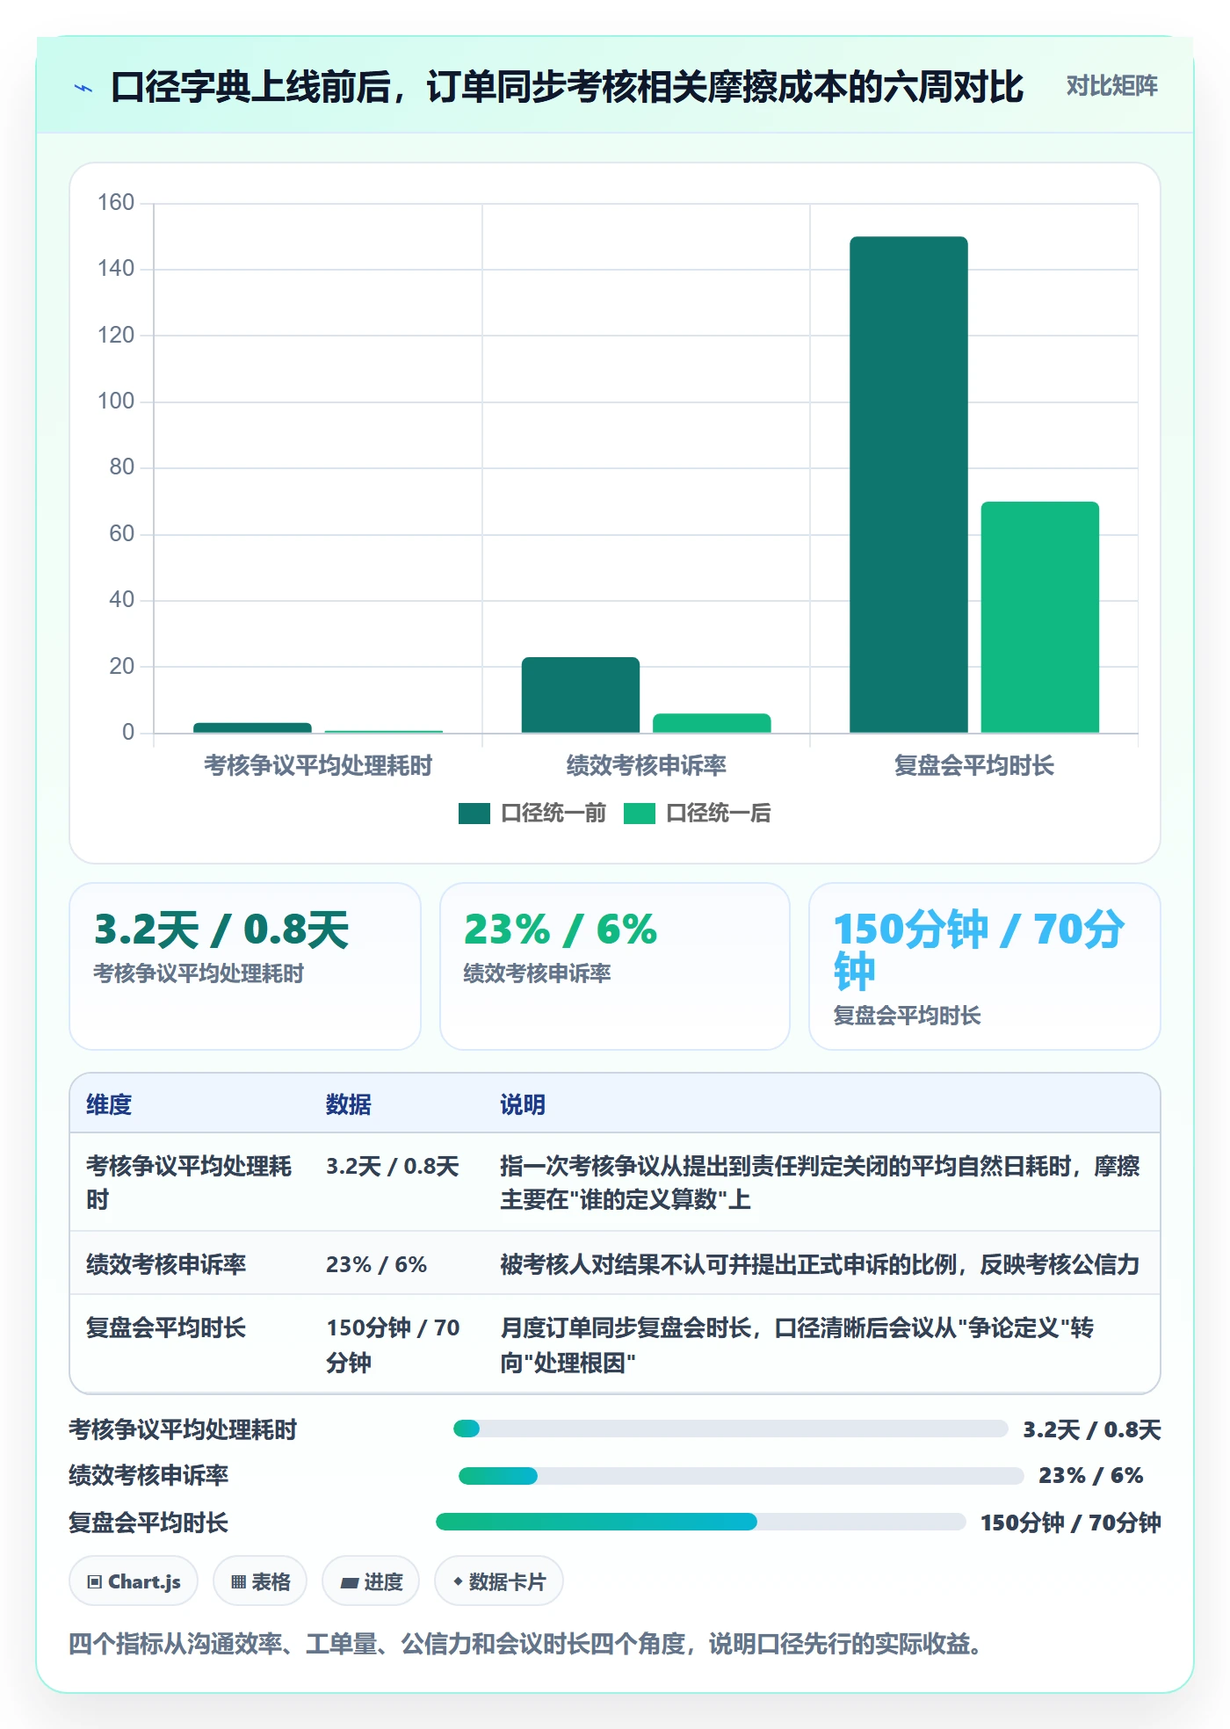Click table cell 考核争议平均处理耗时
1230x1729 pixels.
[x=189, y=1183]
